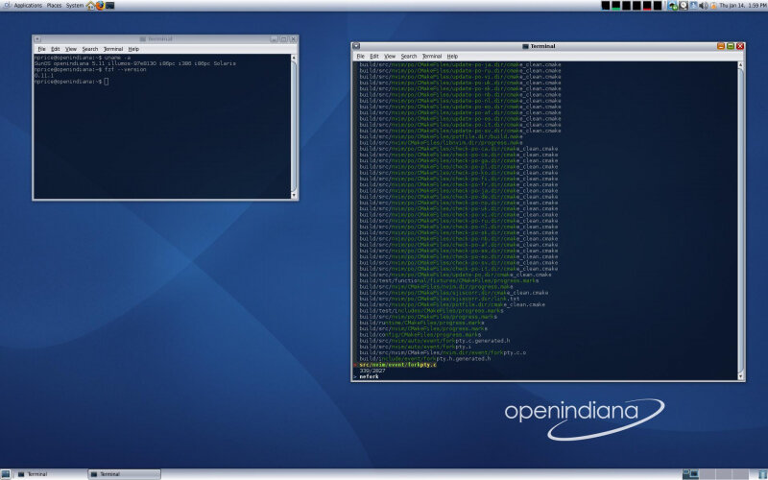Click the 'uname -a' command line
This screenshot has width=768, height=480.
[117, 58]
